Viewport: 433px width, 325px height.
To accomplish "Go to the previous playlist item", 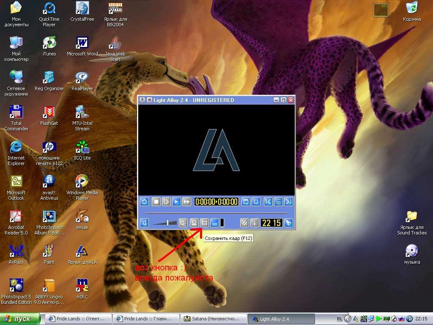I will [x=268, y=202].
